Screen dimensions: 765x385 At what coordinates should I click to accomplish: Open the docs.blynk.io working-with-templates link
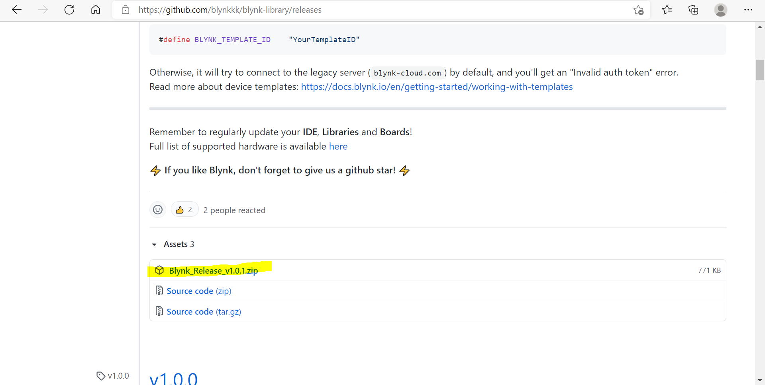tap(437, 87)
